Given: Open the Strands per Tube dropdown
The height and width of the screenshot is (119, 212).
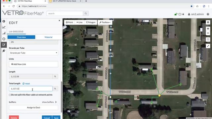Looking at the screenshot, I should click(x=33, y=53).
